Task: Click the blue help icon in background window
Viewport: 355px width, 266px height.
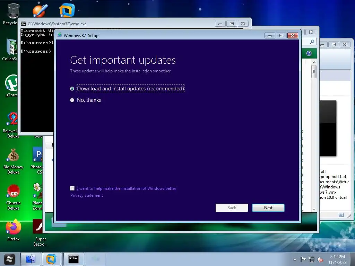Action: point(309,53)
